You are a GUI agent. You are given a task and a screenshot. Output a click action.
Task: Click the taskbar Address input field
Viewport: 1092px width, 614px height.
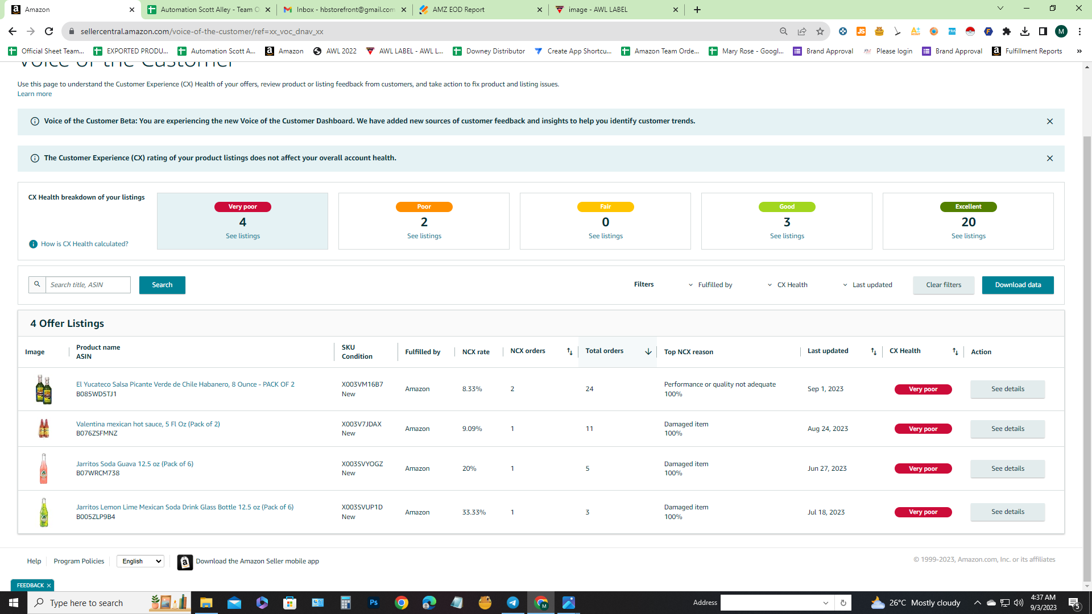(771, 603)
